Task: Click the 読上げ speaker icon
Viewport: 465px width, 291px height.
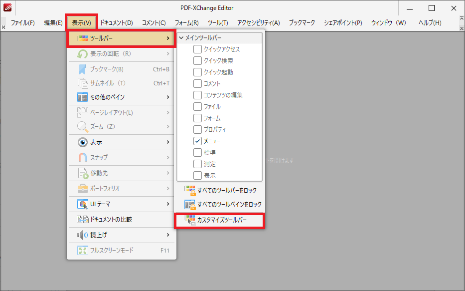Action: [82, 235]
